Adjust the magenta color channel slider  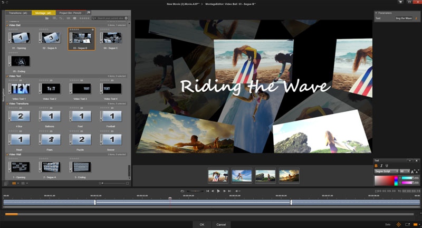(407, 183)
